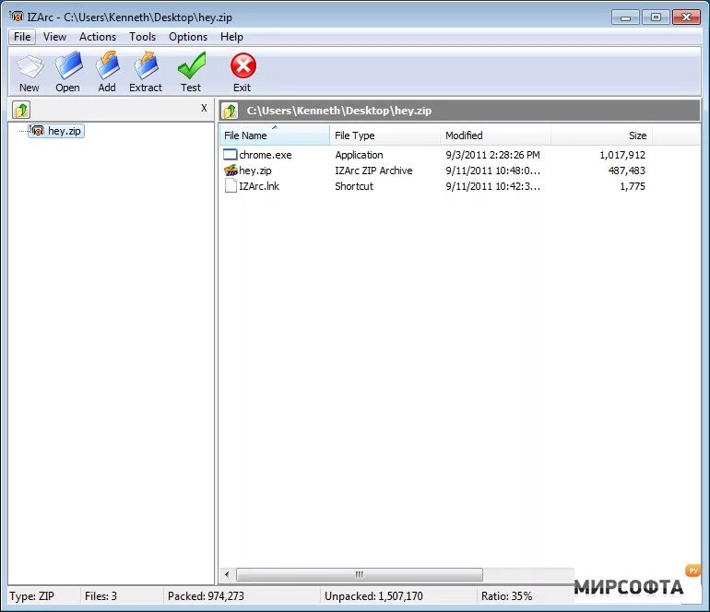Sort the list by the Size column
This screenshot has width=710, height=612.
pos(601,135)
